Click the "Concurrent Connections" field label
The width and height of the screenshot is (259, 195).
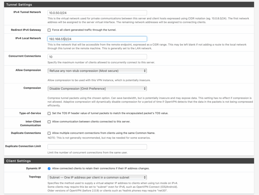(25, 56)
